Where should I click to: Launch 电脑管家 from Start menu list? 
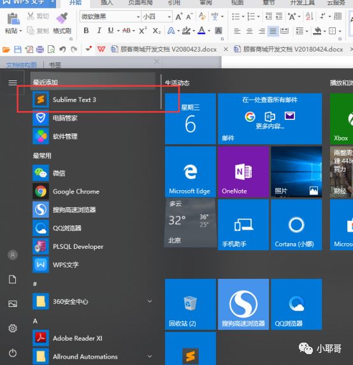click(94, 118)
